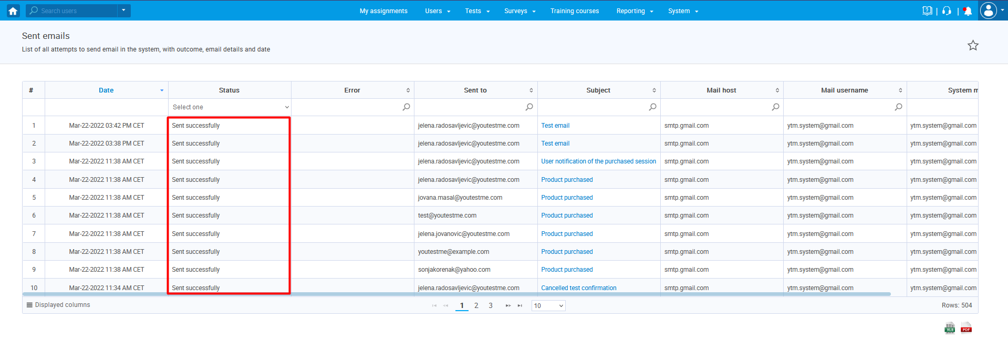
Task: Click the home icon in top bar
Action: [13, 11]
